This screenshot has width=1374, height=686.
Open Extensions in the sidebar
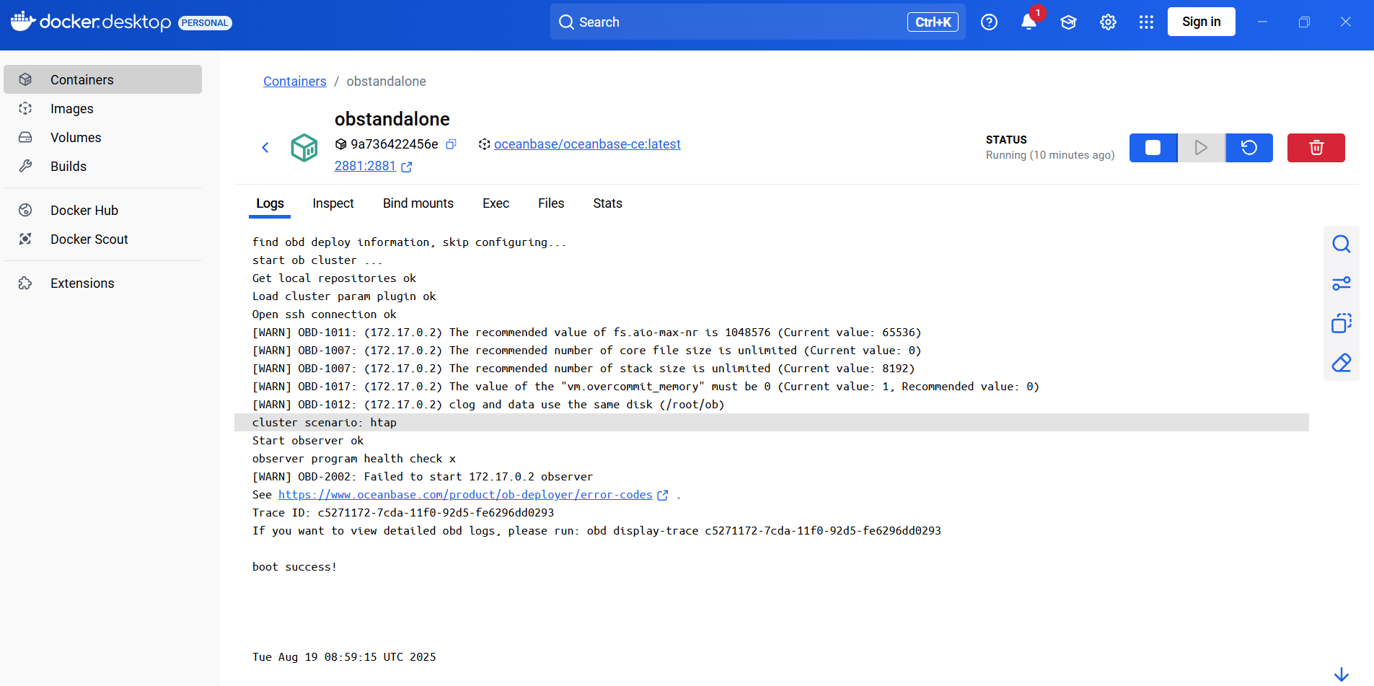tap(102, 283)
